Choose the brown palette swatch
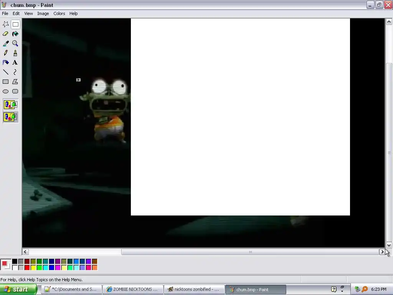The height and width of the screenshot is (295, 393). click(x=94, y=262)
